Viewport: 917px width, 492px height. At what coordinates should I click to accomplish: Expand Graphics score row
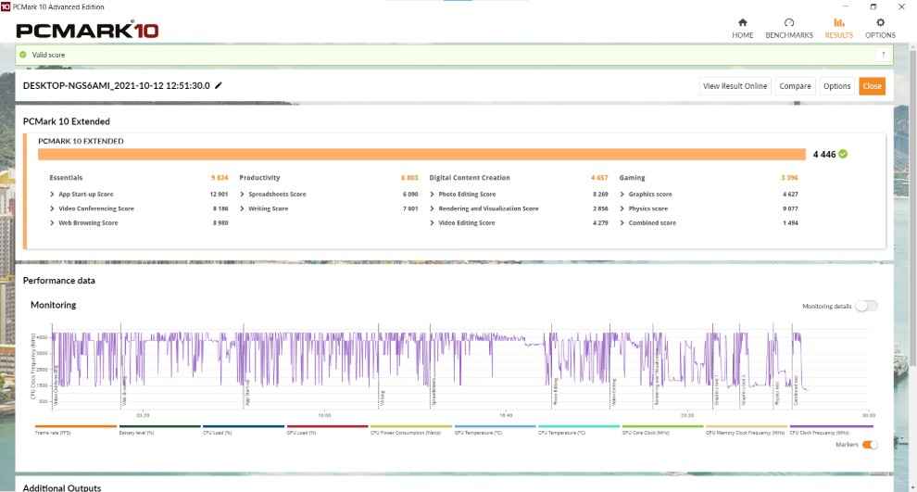(622, 194)
